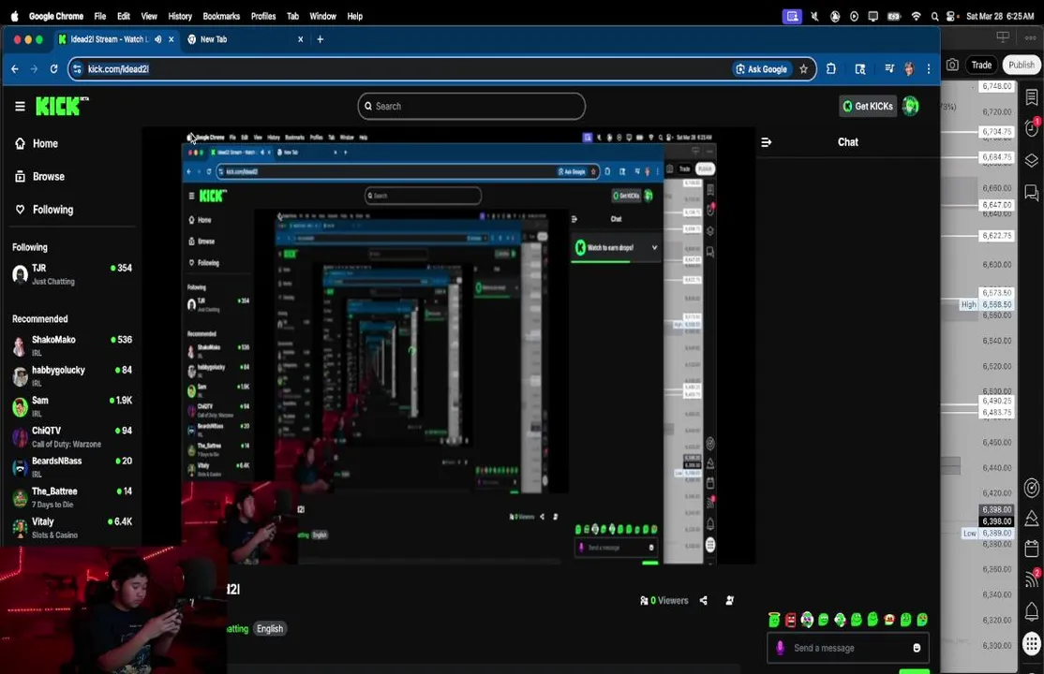This screenshot has height=674, width=1044.
Task: Open ShakoMako recommended channel
Action: pos(72,345)
